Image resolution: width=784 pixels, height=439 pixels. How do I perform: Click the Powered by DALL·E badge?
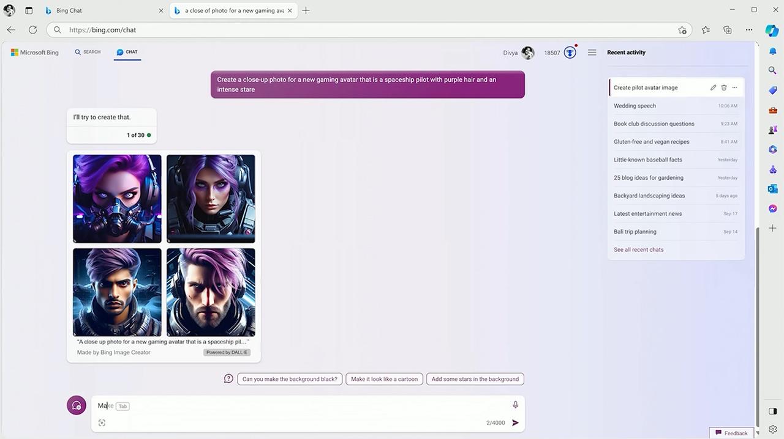(227, 352)
